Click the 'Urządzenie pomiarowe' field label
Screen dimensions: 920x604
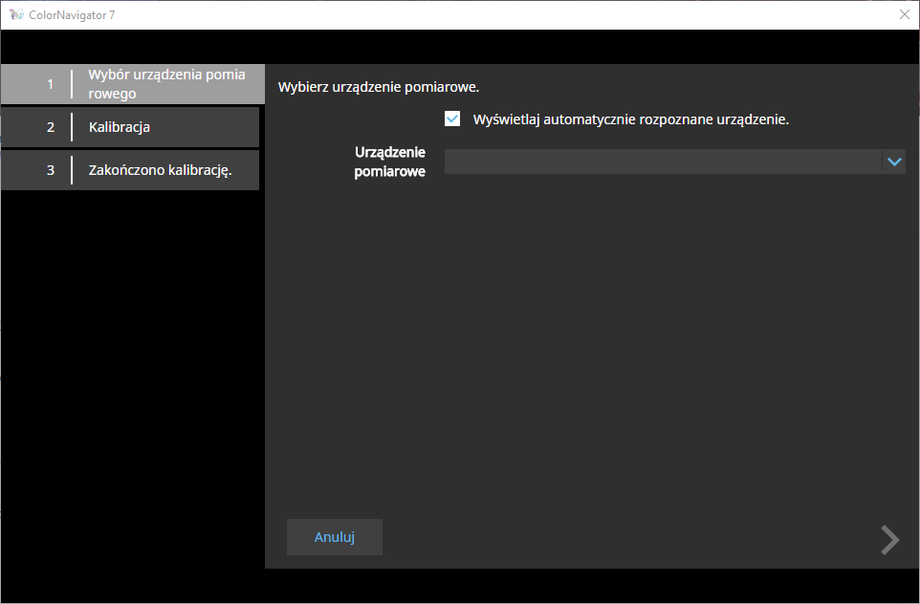pos(390,162)
